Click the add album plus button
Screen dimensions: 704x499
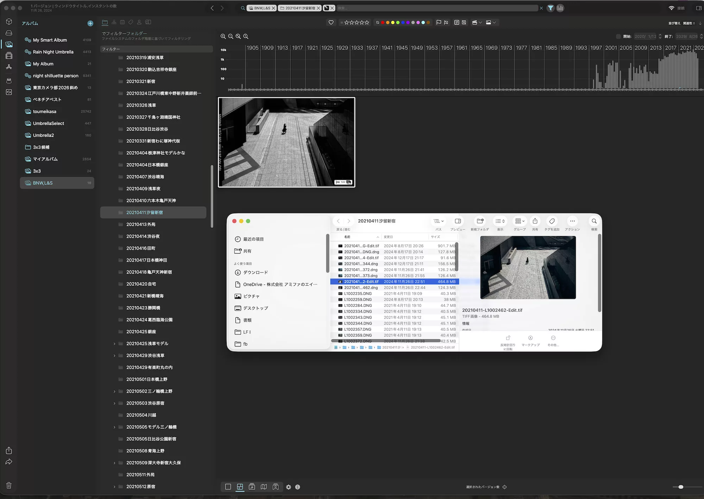(x=90, y=23)
